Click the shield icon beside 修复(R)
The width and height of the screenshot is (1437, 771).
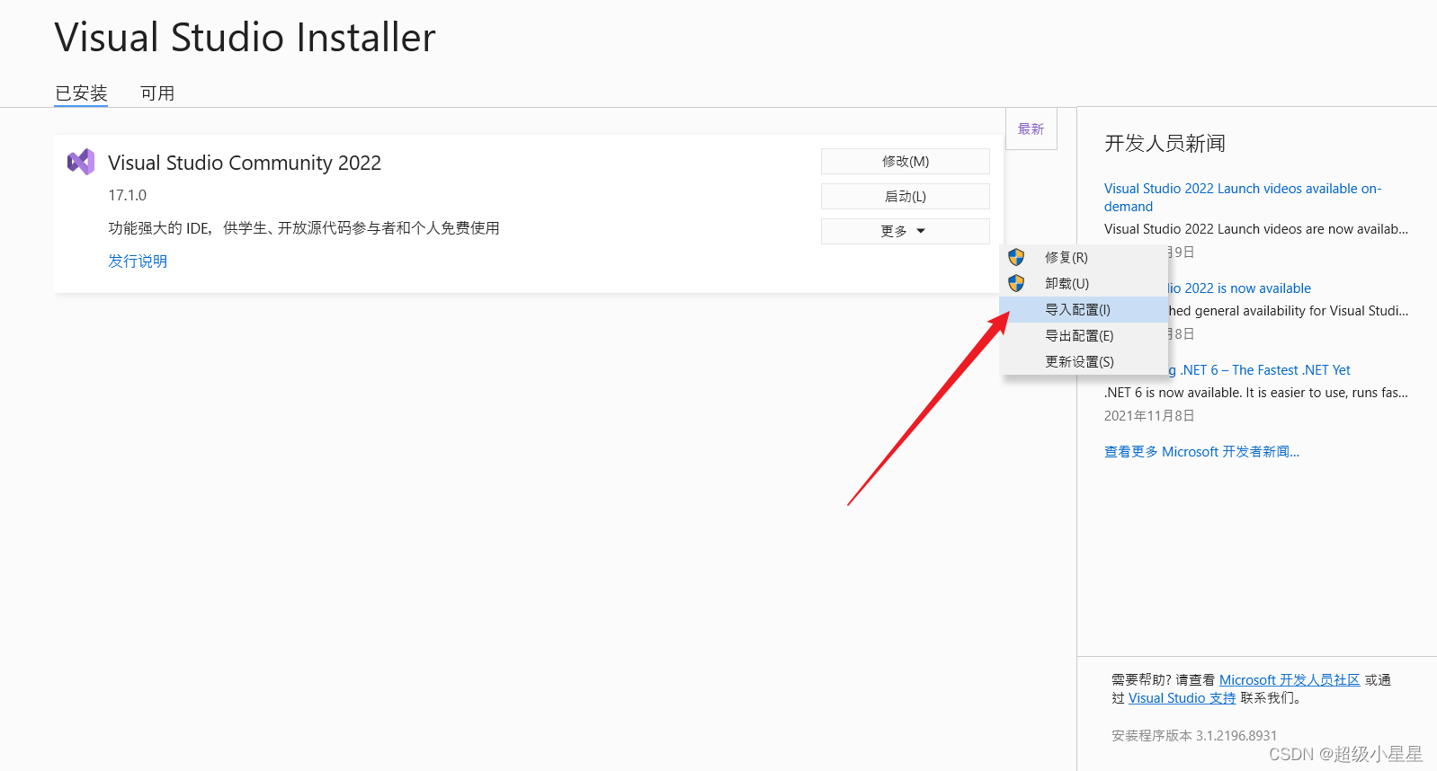pos(1016,257)
